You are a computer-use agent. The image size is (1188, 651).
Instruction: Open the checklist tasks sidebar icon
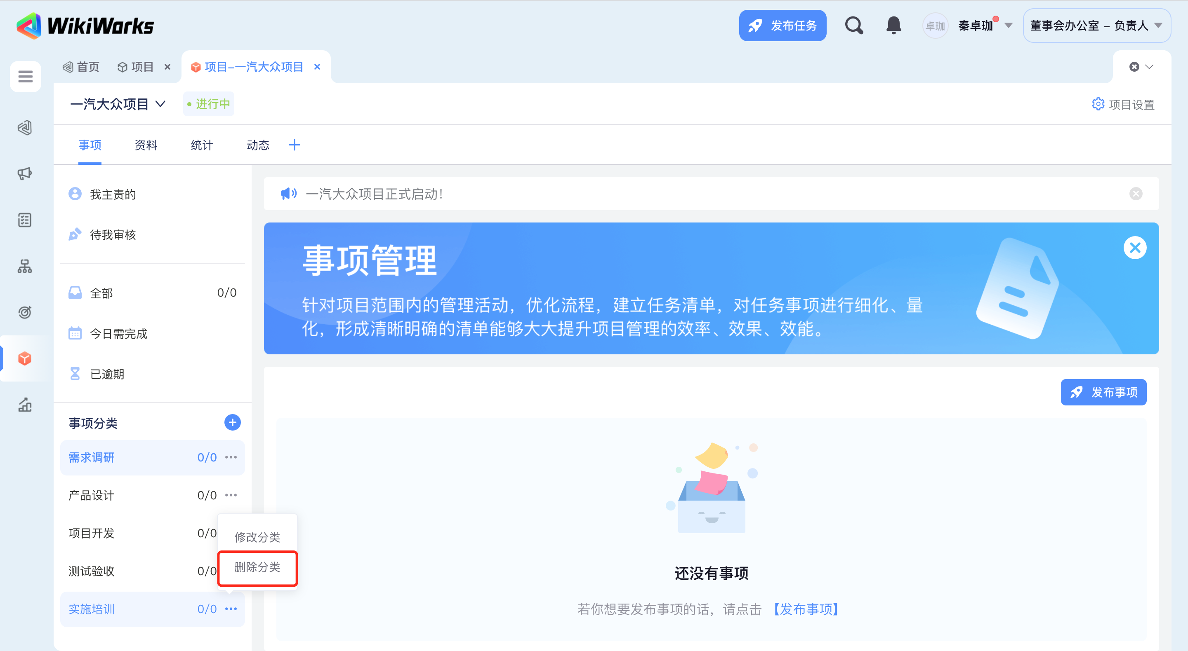25,220
